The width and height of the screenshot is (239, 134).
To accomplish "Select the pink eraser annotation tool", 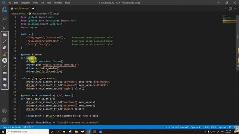I will [x=5, y=48].
